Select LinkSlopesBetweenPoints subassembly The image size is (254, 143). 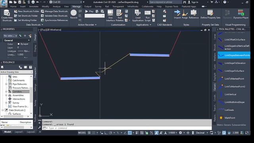(x=234, y=55)
